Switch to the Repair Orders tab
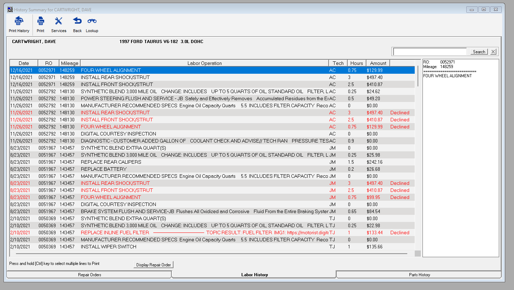 pos(89,274)
